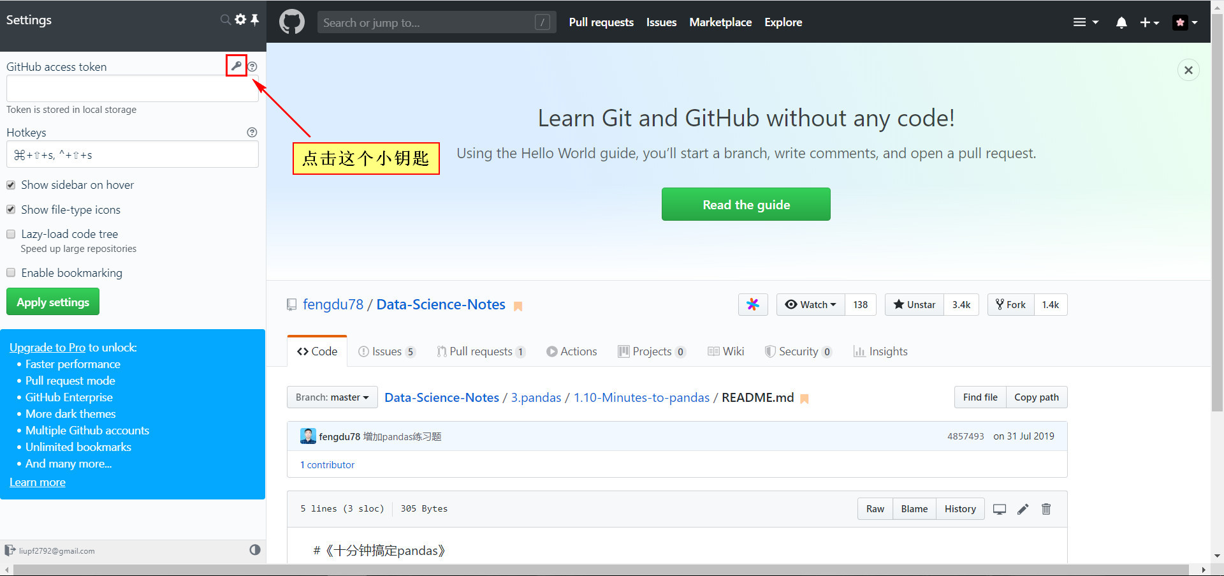Open Issues in top navigation
Viewport: 1224px width, 576px height.
(x=661, y=22)
